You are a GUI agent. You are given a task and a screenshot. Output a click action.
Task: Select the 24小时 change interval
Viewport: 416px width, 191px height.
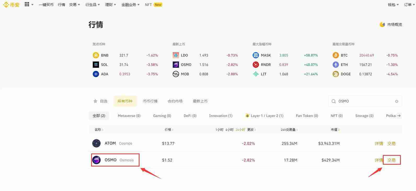tap(240, 130)
